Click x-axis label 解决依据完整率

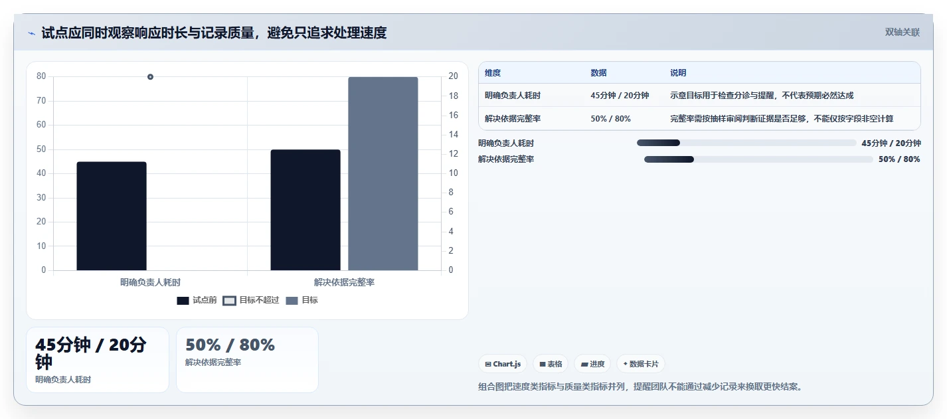[344, 282]
